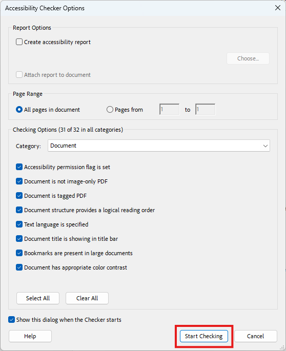Click the Page Range group label
This screenshot has height=351, width=286.
tap(28, 94)
